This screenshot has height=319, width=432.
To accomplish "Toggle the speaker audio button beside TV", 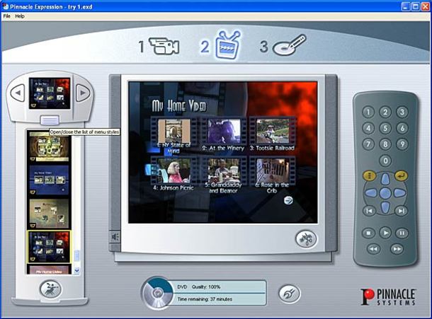I will pyautogui.click(x=115, y=237).
